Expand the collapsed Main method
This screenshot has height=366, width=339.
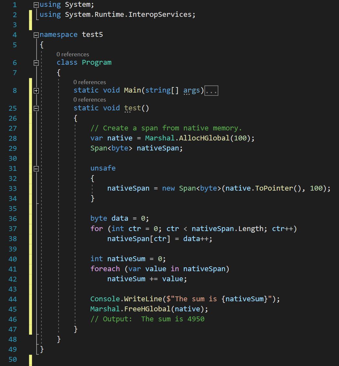(x=36, y=91)
